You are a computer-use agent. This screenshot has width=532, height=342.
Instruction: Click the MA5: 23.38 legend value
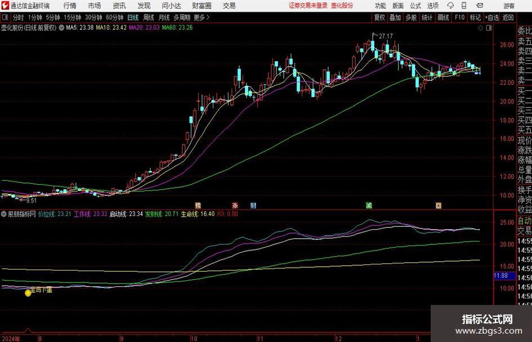(x=80, y=28)
